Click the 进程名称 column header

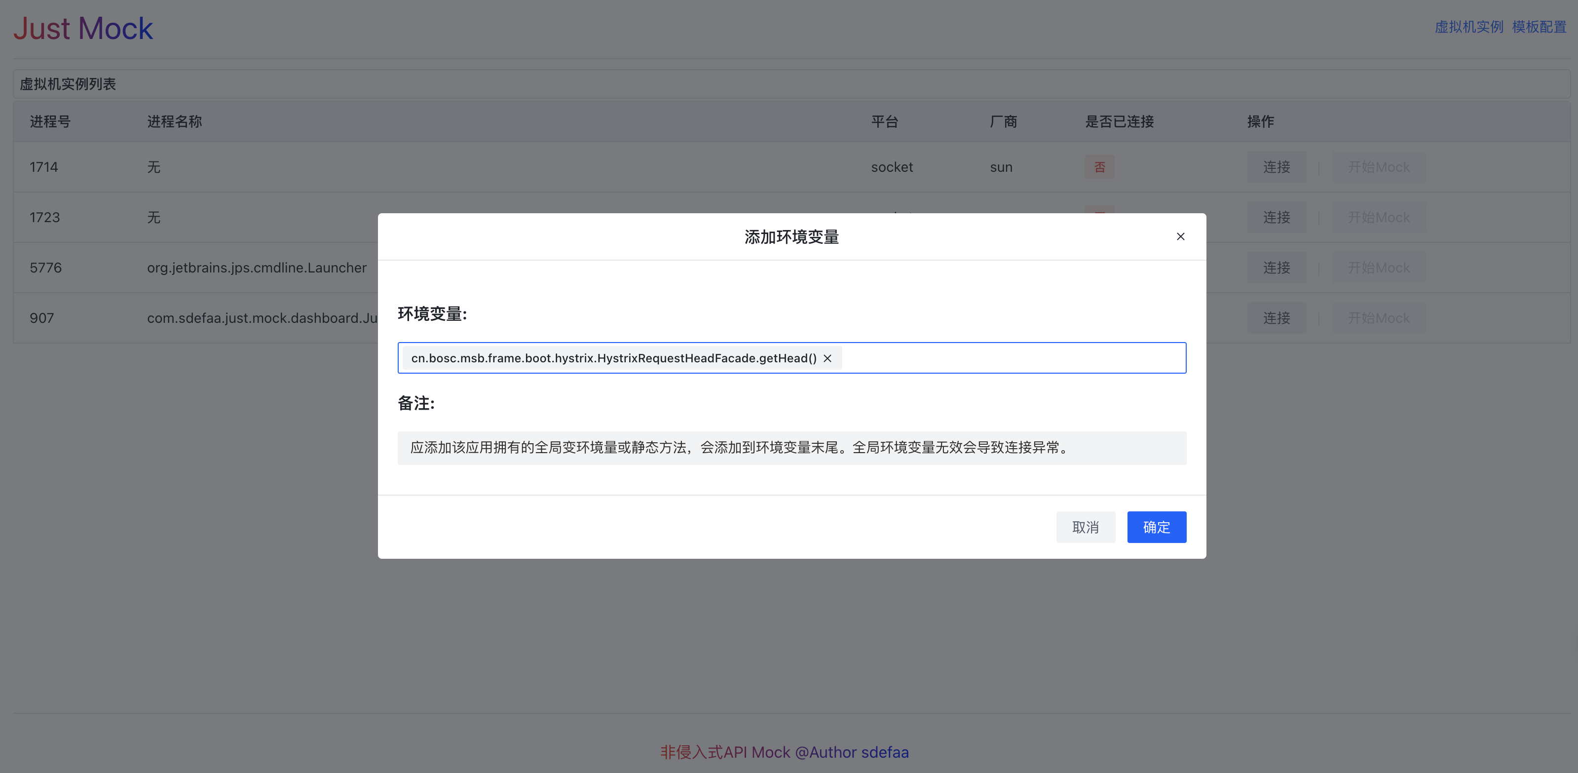point(175,121)
